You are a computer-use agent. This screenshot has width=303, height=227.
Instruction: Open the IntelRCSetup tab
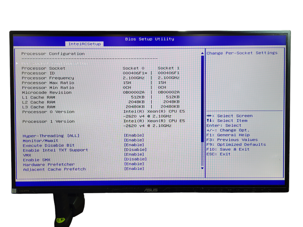[84, 44]
